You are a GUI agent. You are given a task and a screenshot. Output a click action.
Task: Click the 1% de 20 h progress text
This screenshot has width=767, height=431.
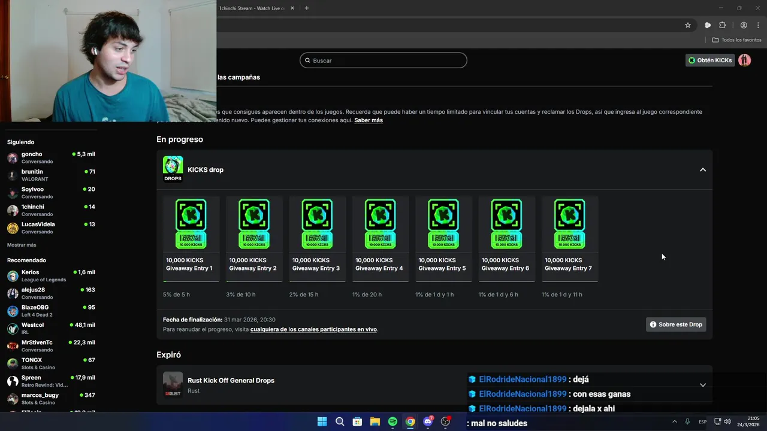pos(367,295)
